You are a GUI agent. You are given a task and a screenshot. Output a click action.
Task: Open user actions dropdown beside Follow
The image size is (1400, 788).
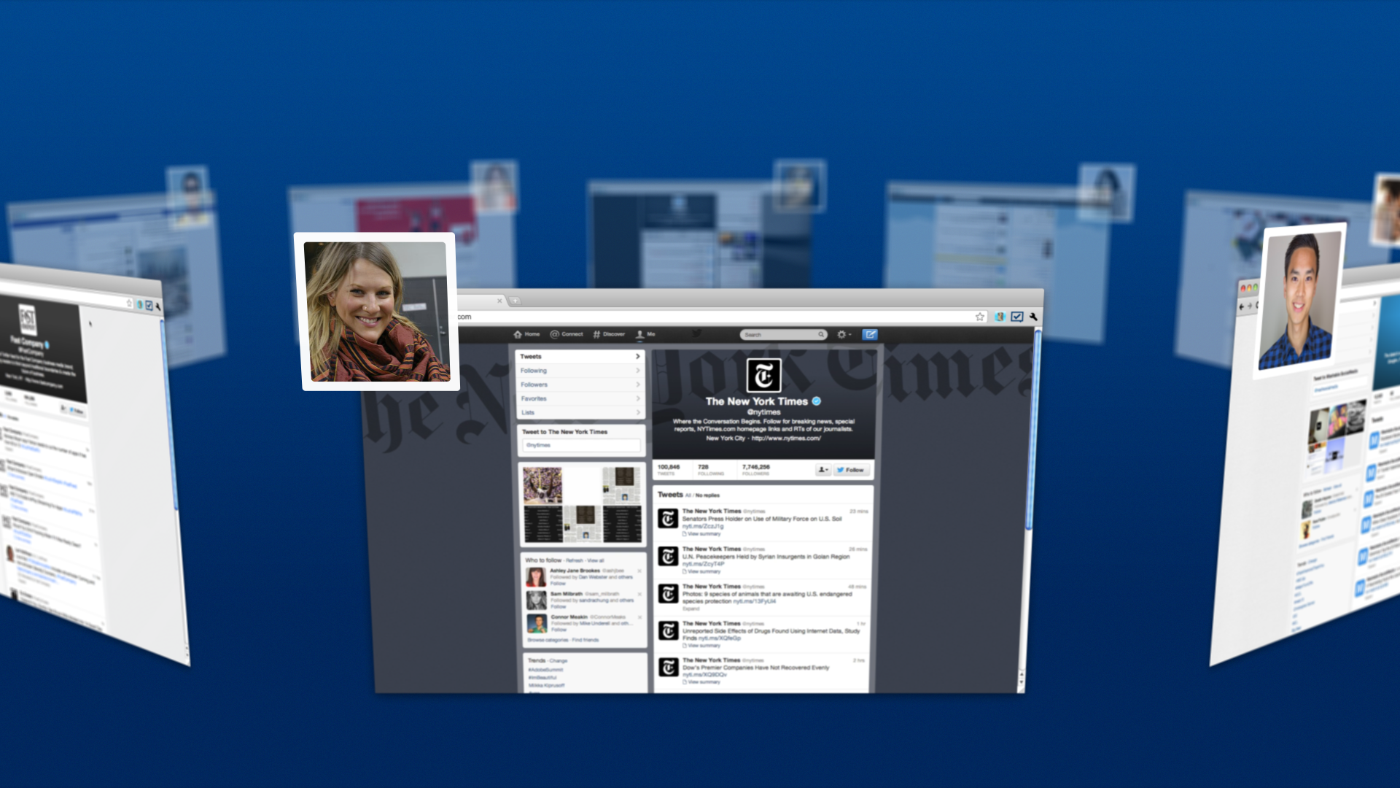(x=822, y=470)
